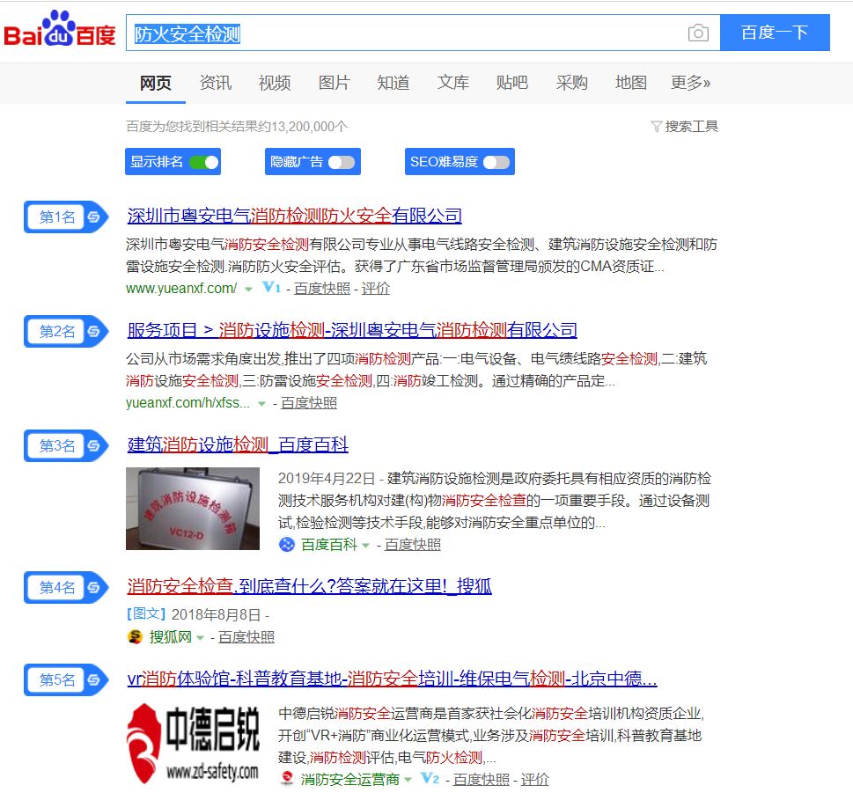Screen dimensions: 853x793
Task: Click the rank 3 badge icon
Action: (x=94, y=446)
